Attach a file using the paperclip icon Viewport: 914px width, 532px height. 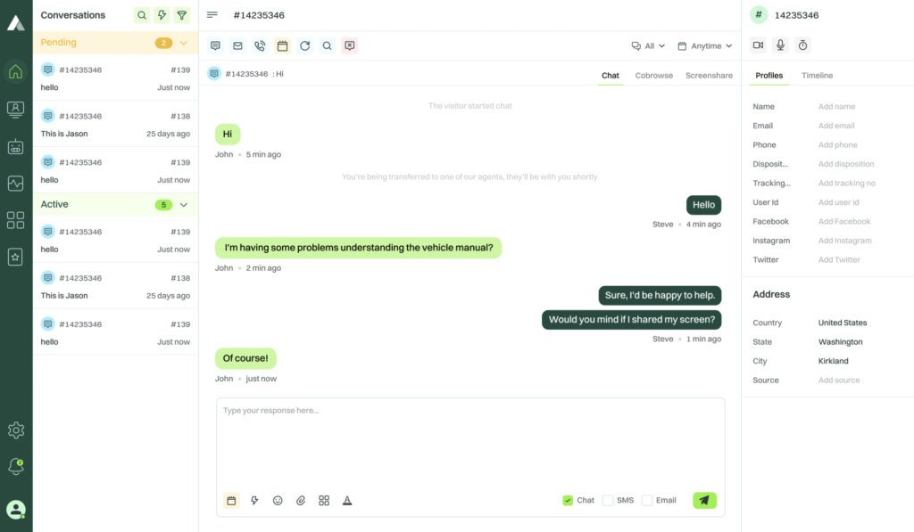point(301,501)
